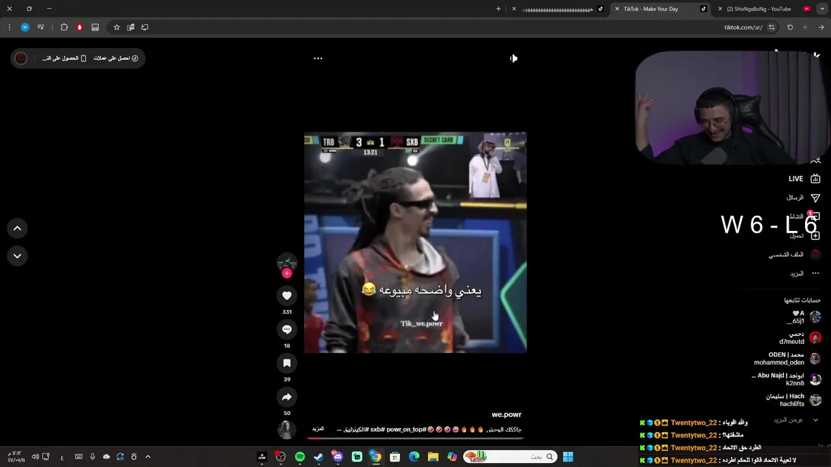Mute the video with the speaker icon

(513, 58)
